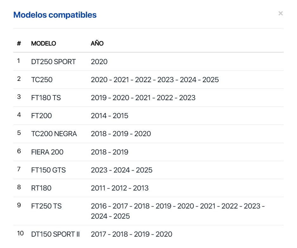This screenshot has width=297, height=248.
Task: Select the TC250 model name
Action: pyautogui.click(x=42, y=80)
